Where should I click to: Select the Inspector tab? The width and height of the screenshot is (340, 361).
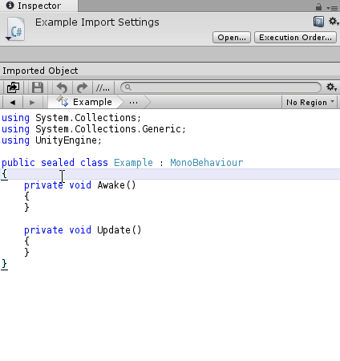[x=39, y=6]
